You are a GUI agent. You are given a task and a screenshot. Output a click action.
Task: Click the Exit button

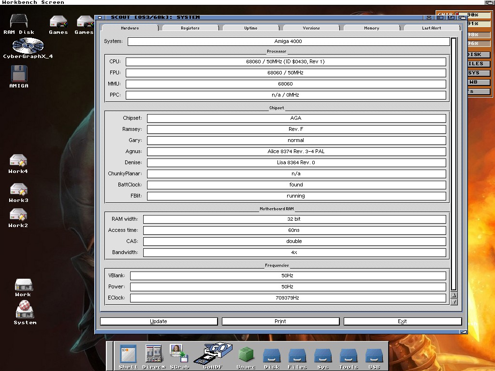tap(402, 321)
